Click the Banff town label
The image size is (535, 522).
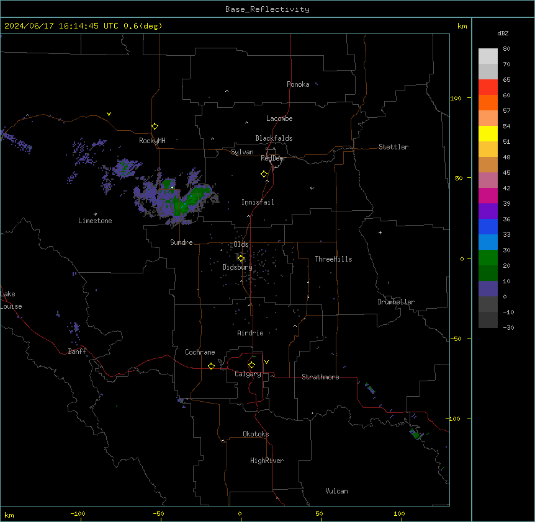77,352
